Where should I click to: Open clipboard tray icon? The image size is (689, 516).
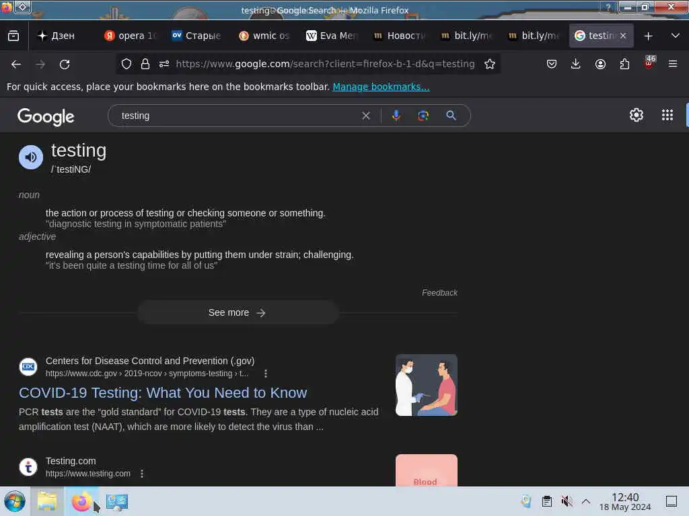coord(546,501)
